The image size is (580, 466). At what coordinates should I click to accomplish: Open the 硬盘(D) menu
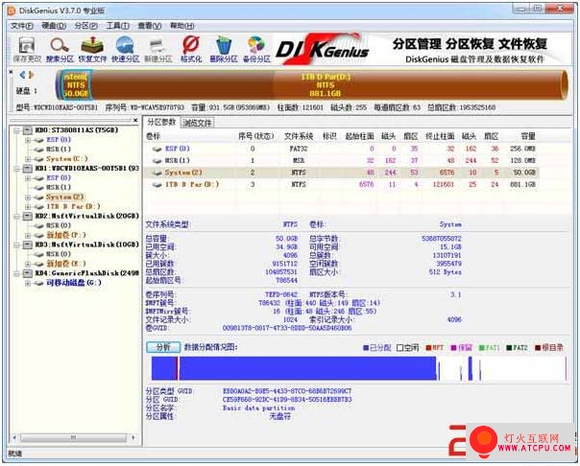[54, 26]
